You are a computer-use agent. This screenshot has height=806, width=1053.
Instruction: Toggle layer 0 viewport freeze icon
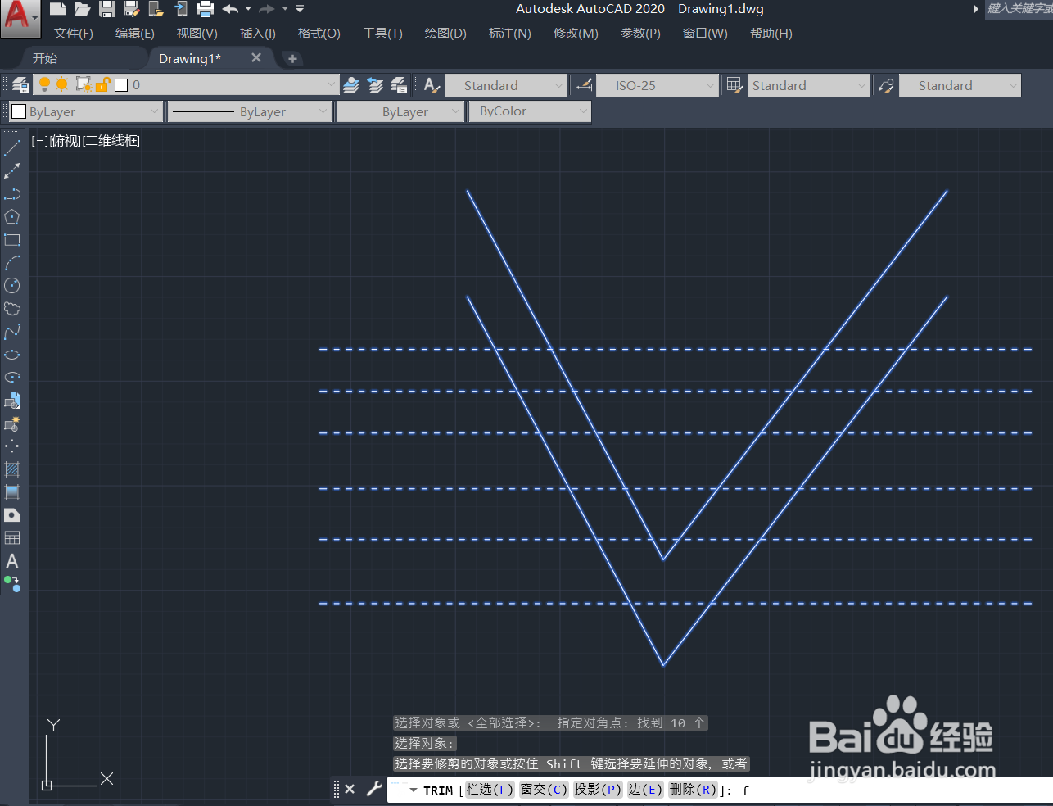[x=84, y=84]
